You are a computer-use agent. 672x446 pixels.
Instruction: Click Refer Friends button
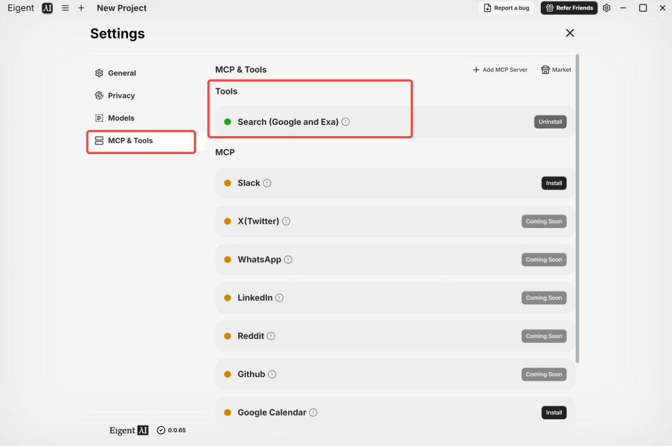click(569, 8)
